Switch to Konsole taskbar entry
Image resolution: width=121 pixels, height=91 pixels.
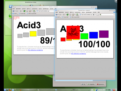click(x=81, y=90)
